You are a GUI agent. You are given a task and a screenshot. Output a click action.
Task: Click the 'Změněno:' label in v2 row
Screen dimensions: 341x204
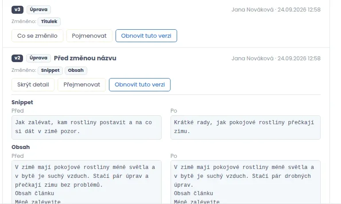click(24, 71)
